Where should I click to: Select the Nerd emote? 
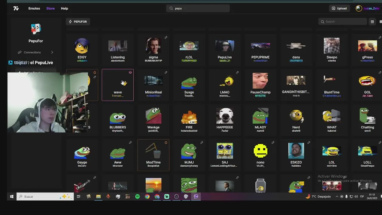[x=296, y=120]
